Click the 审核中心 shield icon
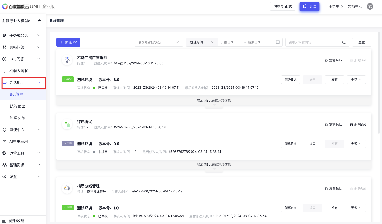 coord(5,130)
